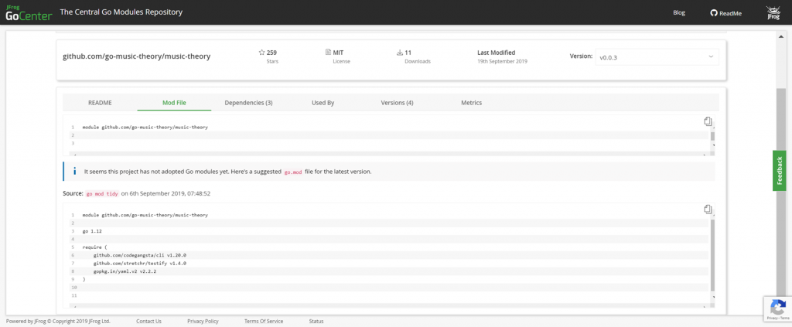Click the downloads count icon
The width and height of the screenshot is (792, 327).
pyautogui.click(x=400, y=53)
